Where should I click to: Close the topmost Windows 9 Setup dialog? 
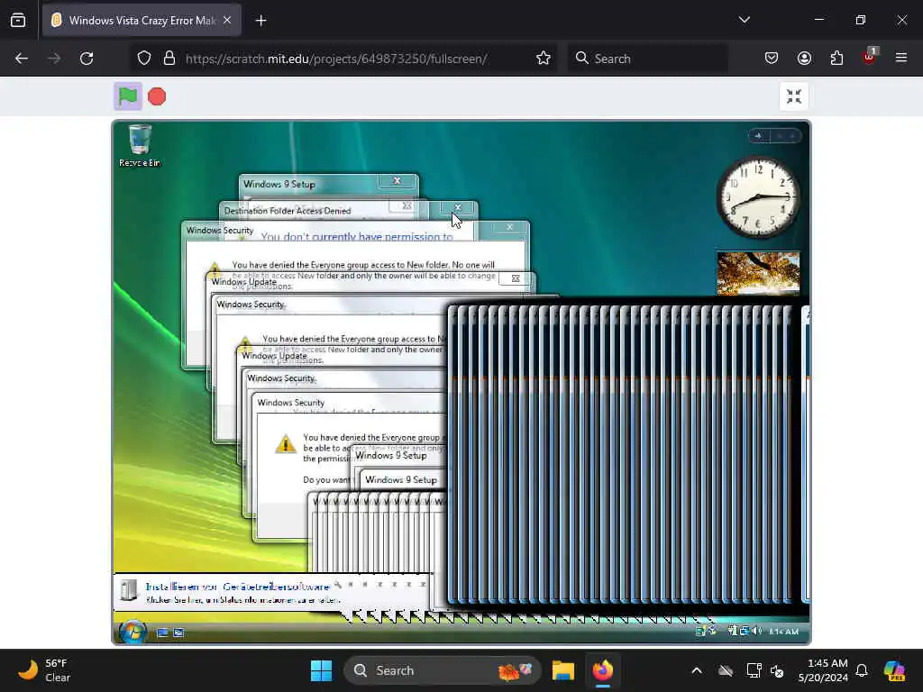[397, 181]
